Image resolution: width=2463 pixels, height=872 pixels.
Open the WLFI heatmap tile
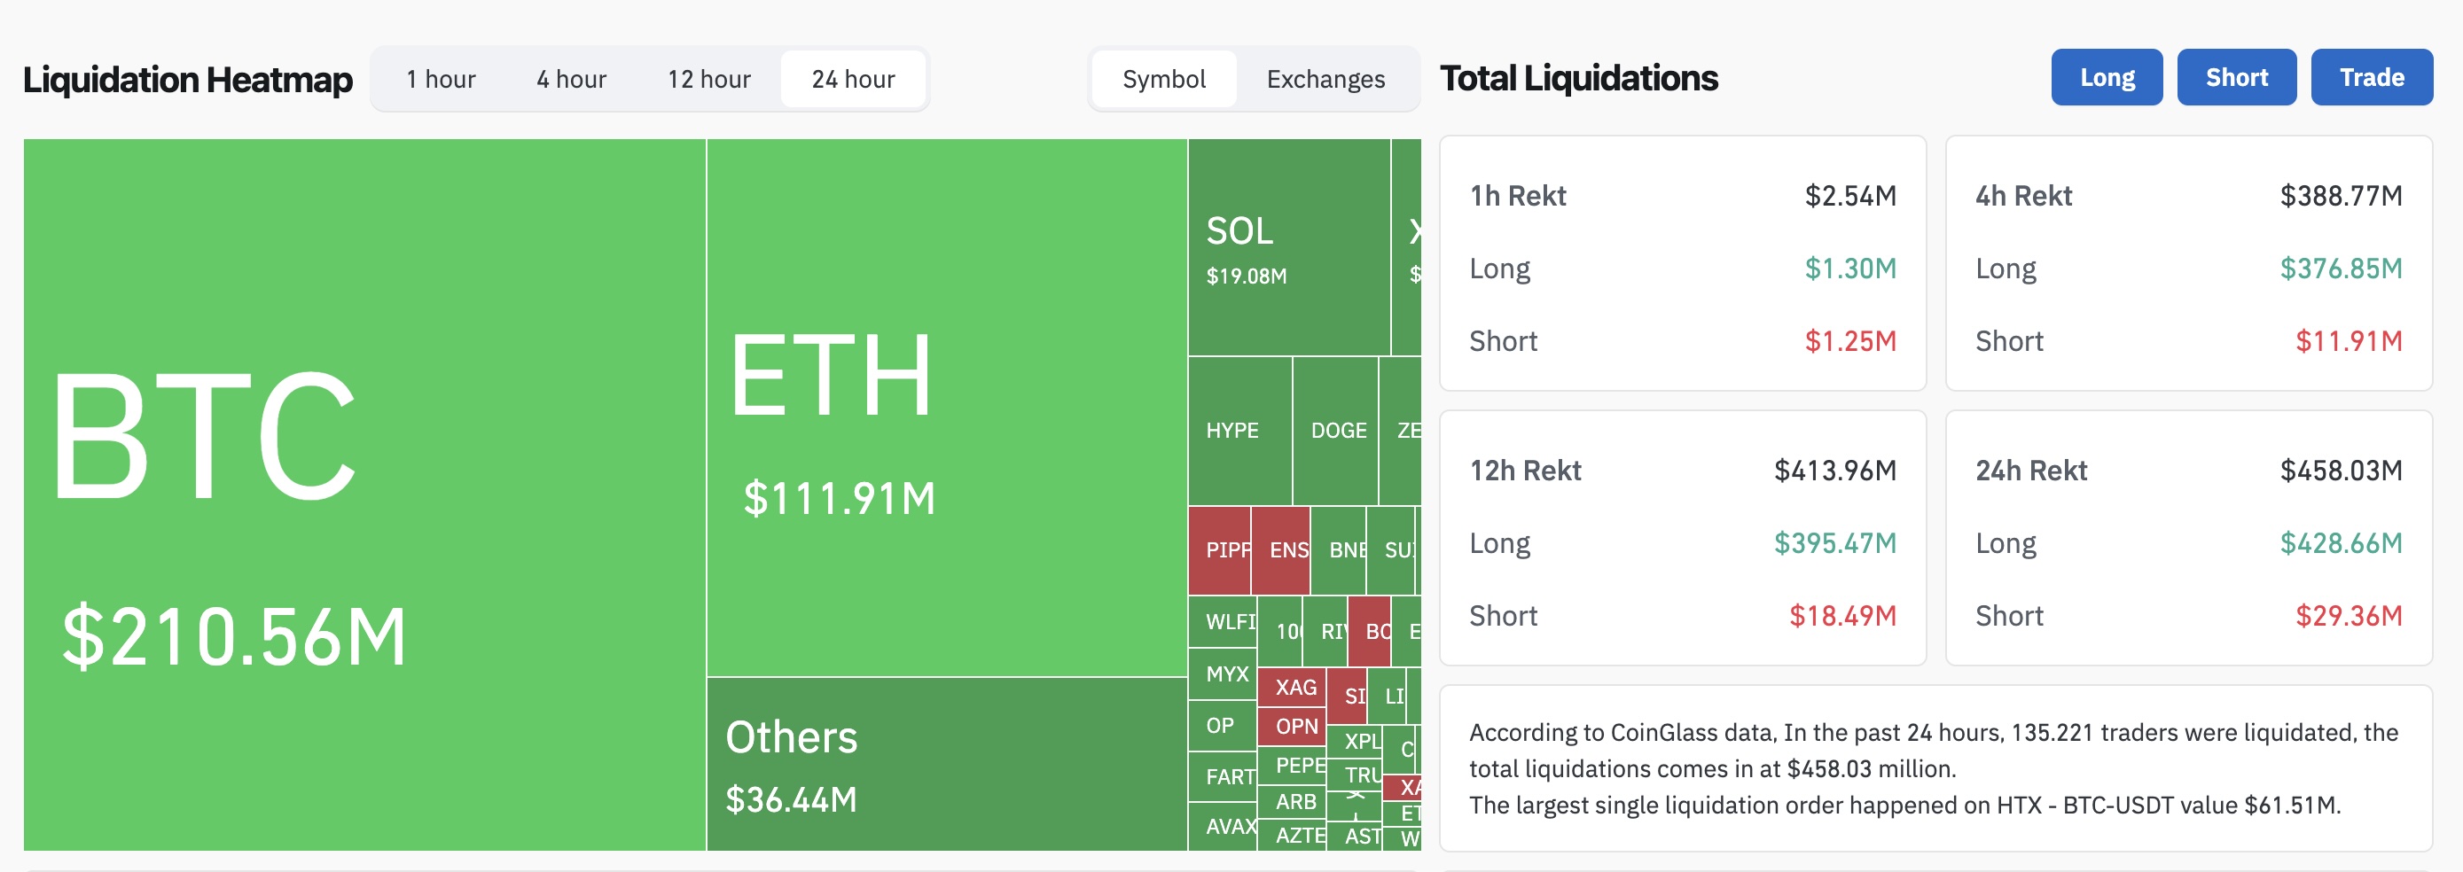[x=1222, y=621]
